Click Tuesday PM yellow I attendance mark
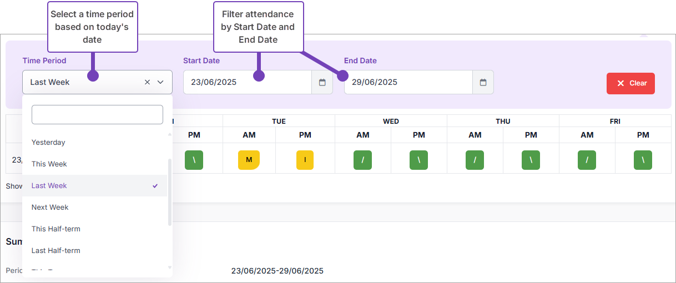 click(x=305, y=160)
